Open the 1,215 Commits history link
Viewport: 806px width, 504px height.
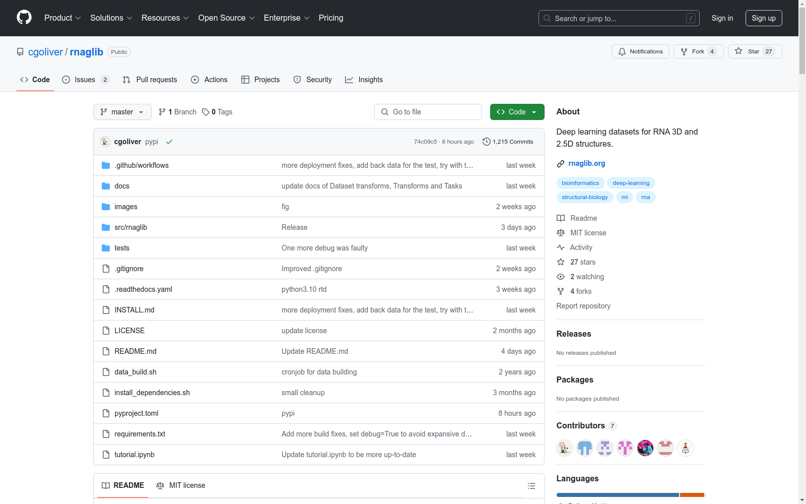[x=508, y=142]
